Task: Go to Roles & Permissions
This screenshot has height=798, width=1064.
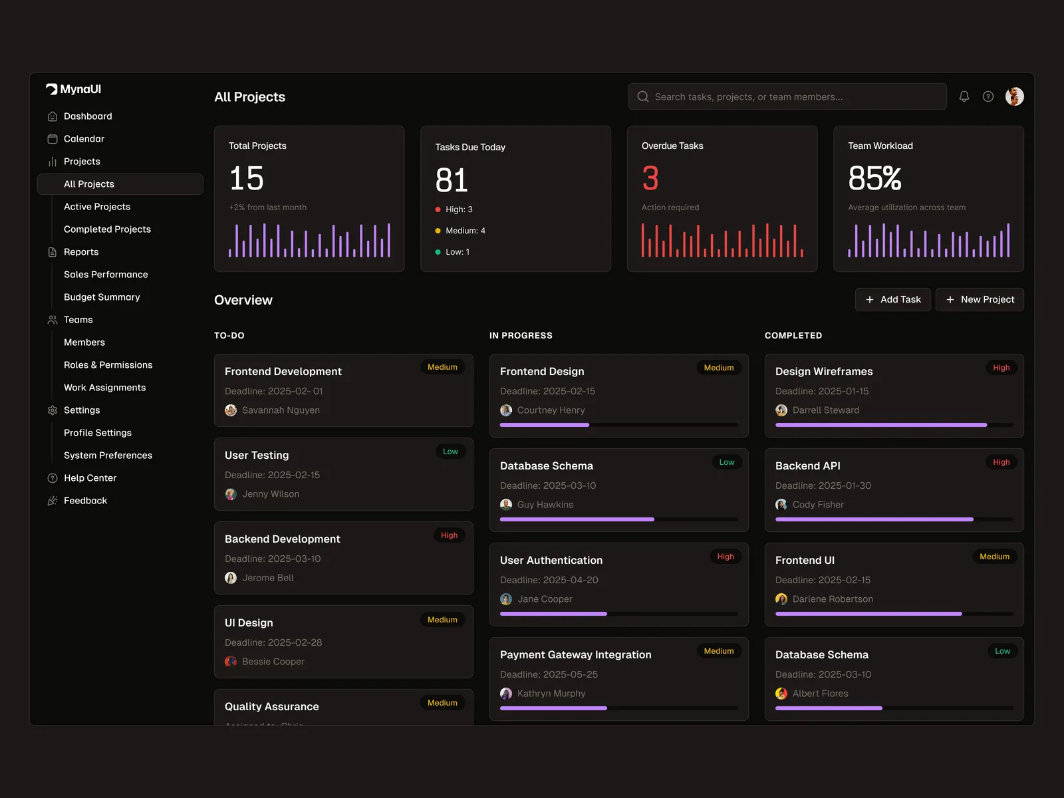Action: coord(108,365)
